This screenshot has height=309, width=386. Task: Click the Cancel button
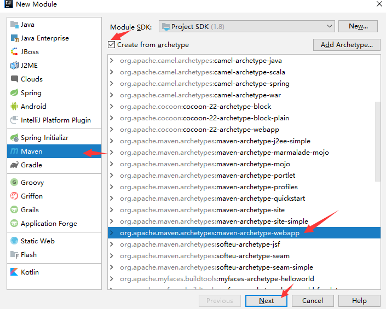coord(313,301)
